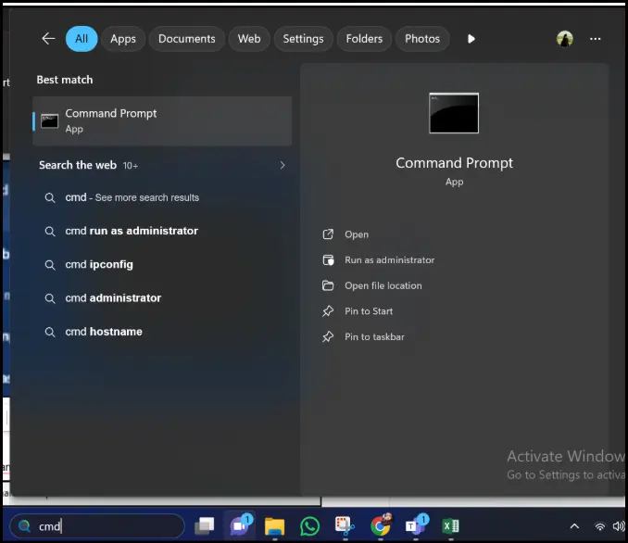Click the Pin to Start pin icon
This screenshot has height=543, width=628.
coord(328,311)
